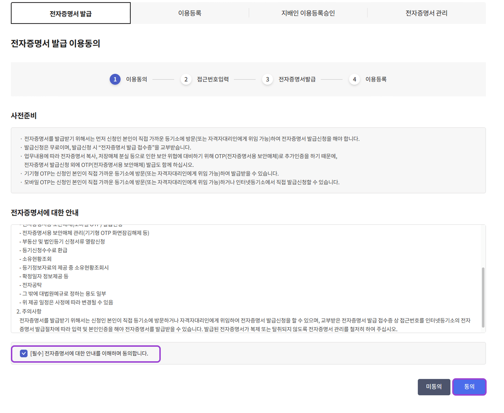504x413 pixels.
Task: Click step 1 circle for 이용동의
Action: (x=115, y=79)
